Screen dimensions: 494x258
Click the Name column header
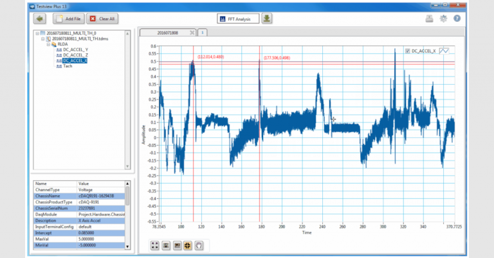[41, 184]
